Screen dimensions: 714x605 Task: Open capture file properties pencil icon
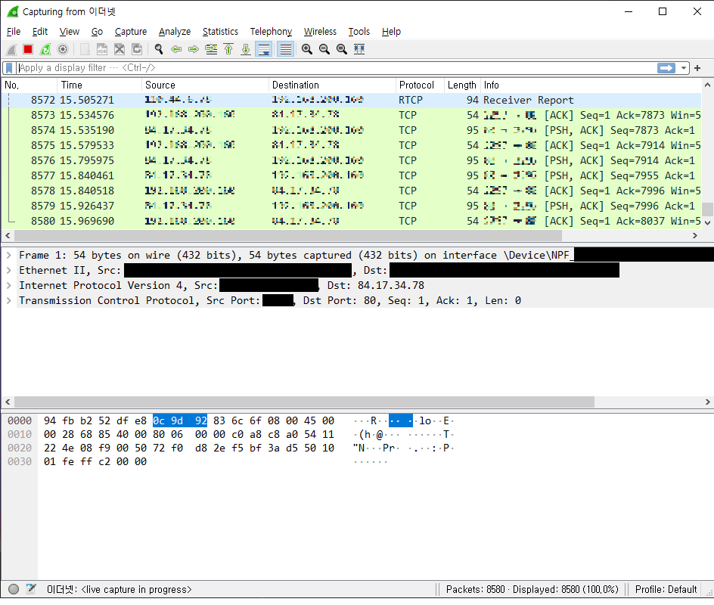point(30,588)
